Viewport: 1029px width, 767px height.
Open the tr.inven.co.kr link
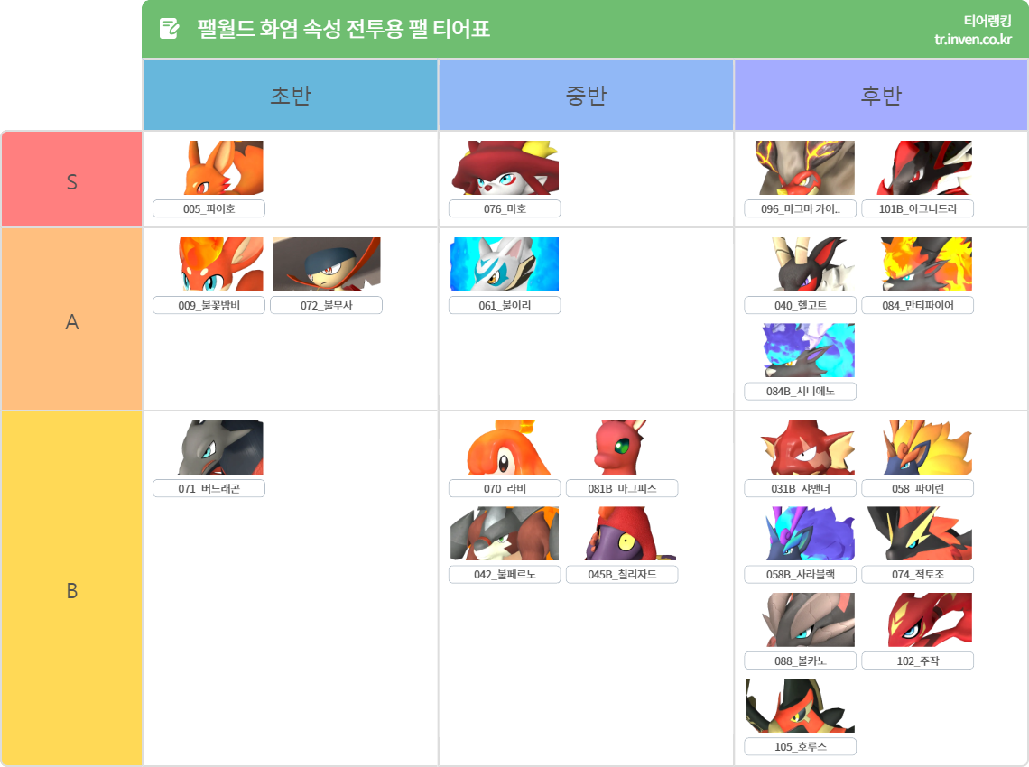coord(972,40)
